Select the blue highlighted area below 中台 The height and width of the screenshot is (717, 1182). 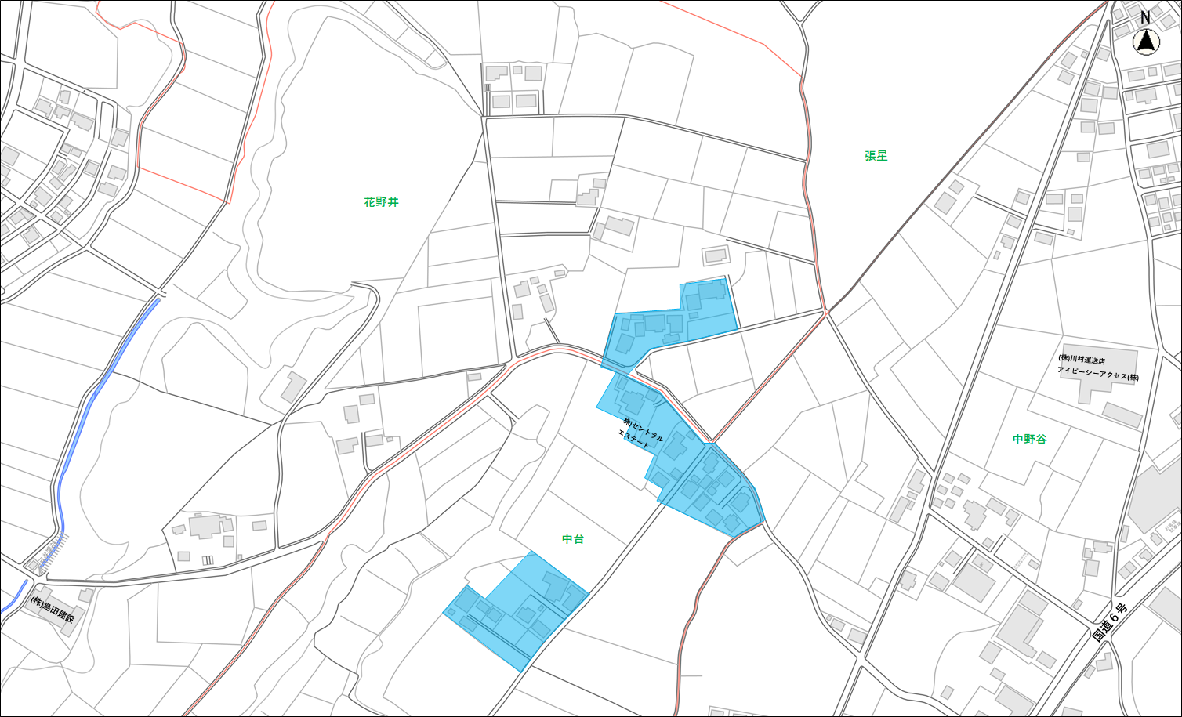click(x=516, y=612)
